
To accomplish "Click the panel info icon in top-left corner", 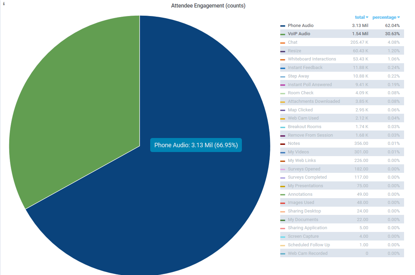I will pyautogui.click(x=4, y=4).
